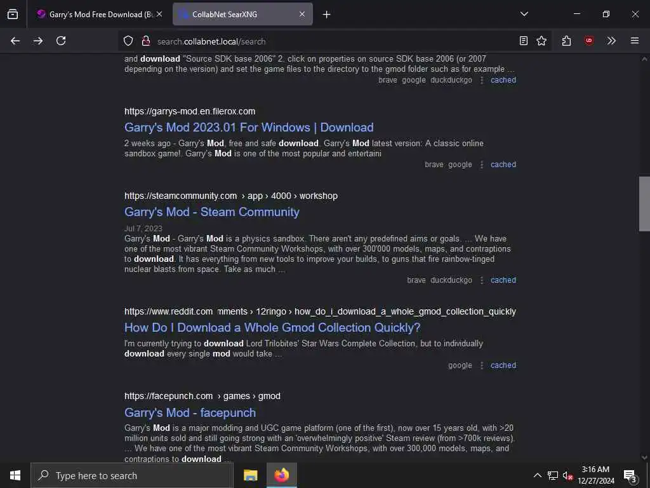Screen dimensions: 650x488
Task: Open a new tab with plus button
Action: pos(327,15)
